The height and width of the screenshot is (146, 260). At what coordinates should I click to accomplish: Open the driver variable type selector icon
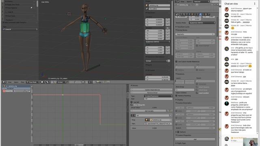pos(133,115)
